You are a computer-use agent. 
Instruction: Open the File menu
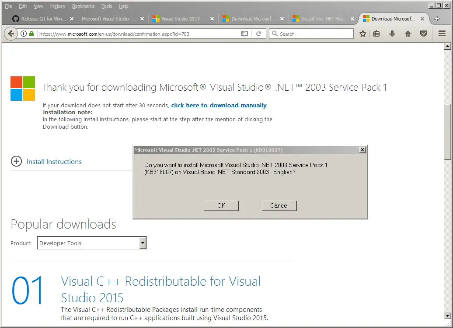coord(8,6)
